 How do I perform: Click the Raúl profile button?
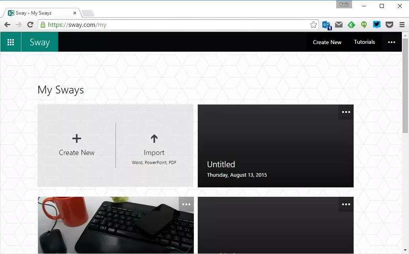(344, 4)
